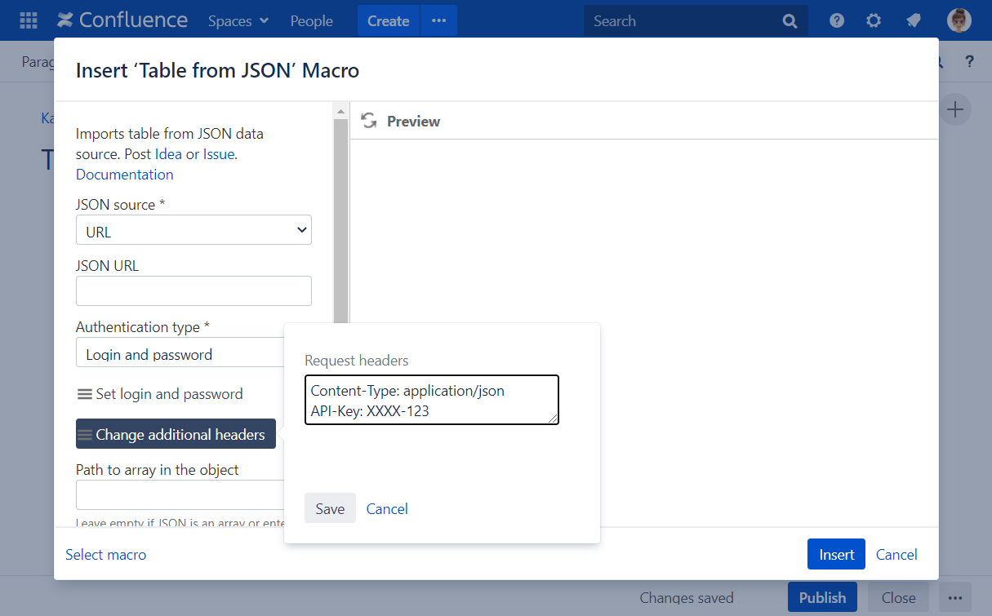Click the Request headers text area
Image resolution: width=992 pixels, height=616 pixels.
point(431,400)
